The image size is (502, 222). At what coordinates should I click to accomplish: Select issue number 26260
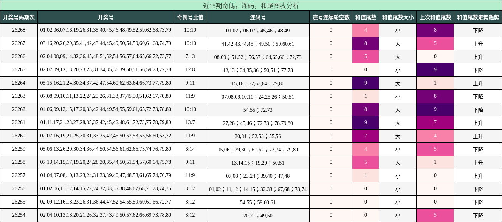point(19,136)
